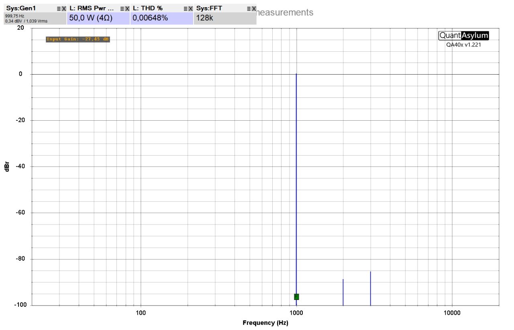Open the Sys:Gen1 tile menu icon
The image size is (514, 330).
point(59,8)
